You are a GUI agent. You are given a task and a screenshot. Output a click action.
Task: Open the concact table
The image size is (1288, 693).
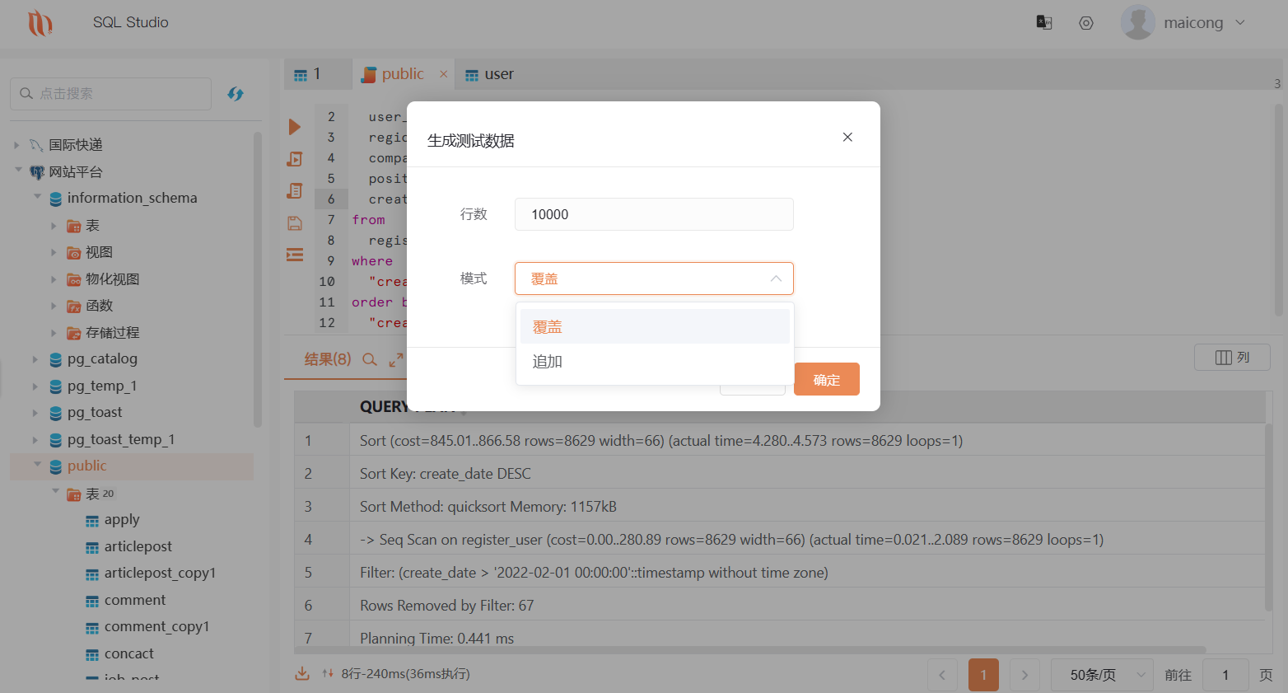click(128, 653)
